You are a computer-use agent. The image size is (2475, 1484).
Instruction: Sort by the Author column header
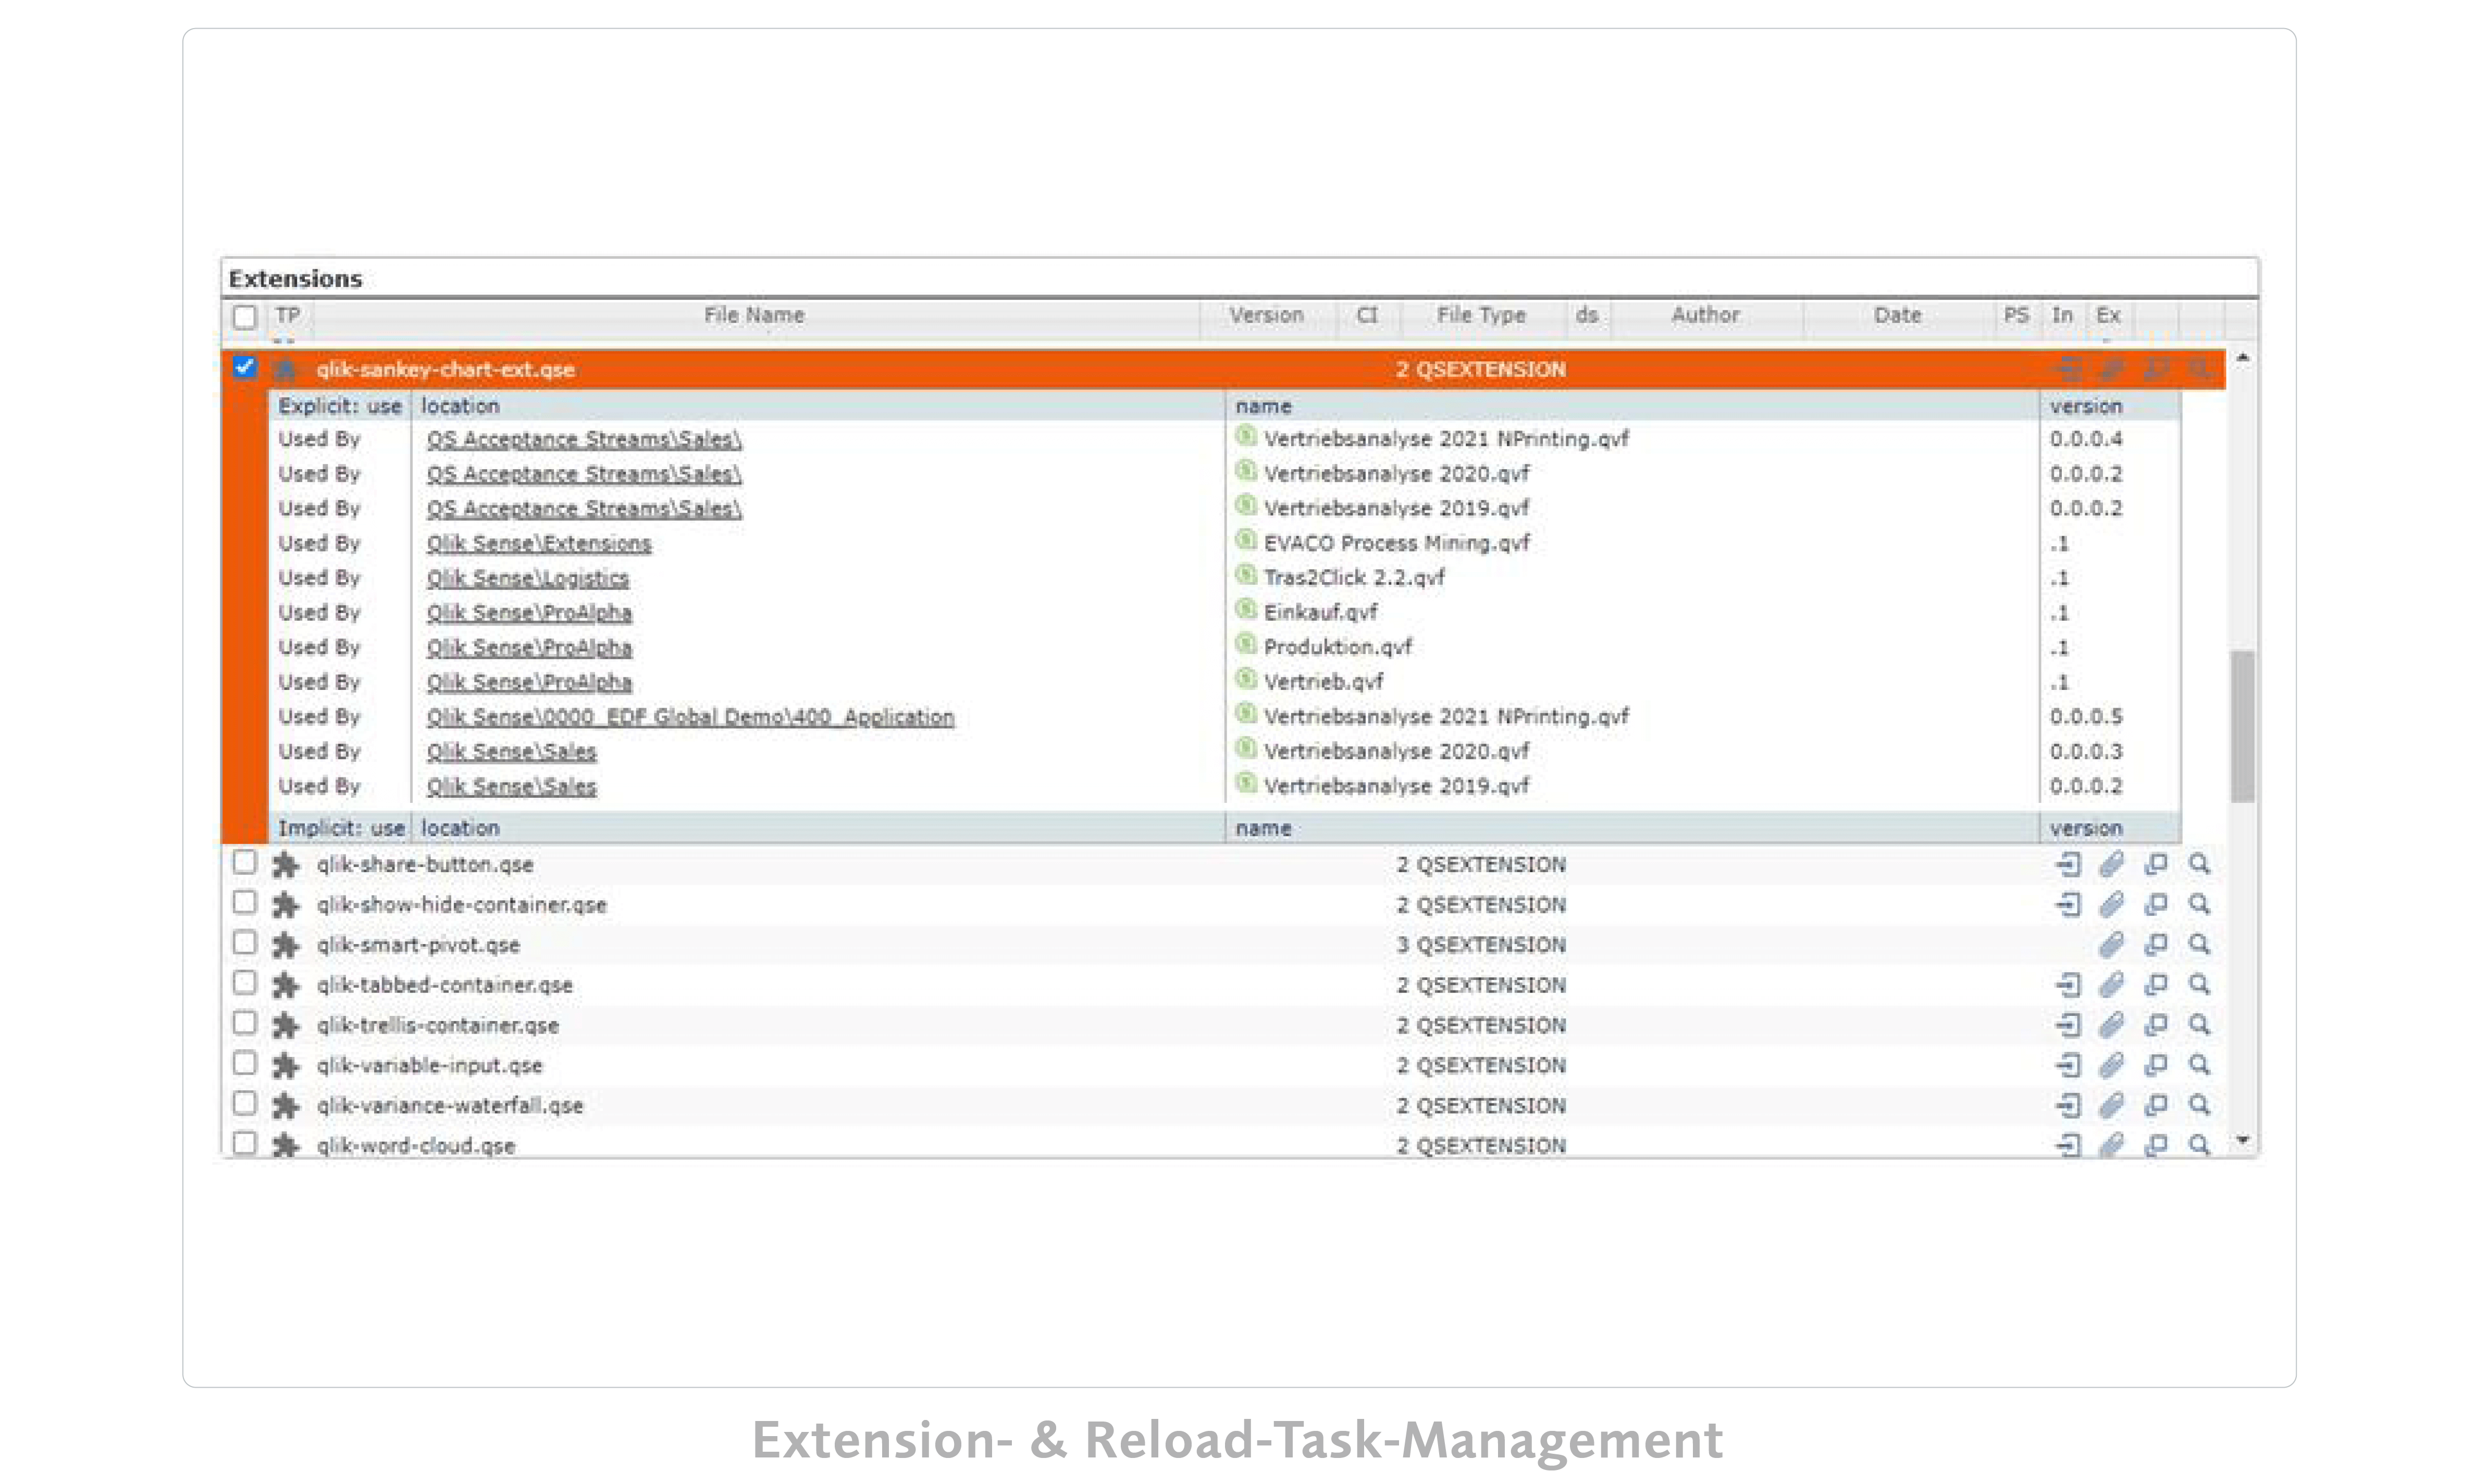(1706, 315)
